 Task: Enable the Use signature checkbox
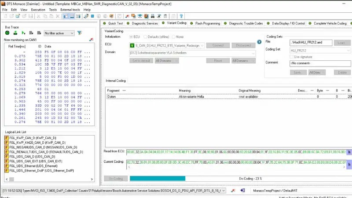coord(291,57)
